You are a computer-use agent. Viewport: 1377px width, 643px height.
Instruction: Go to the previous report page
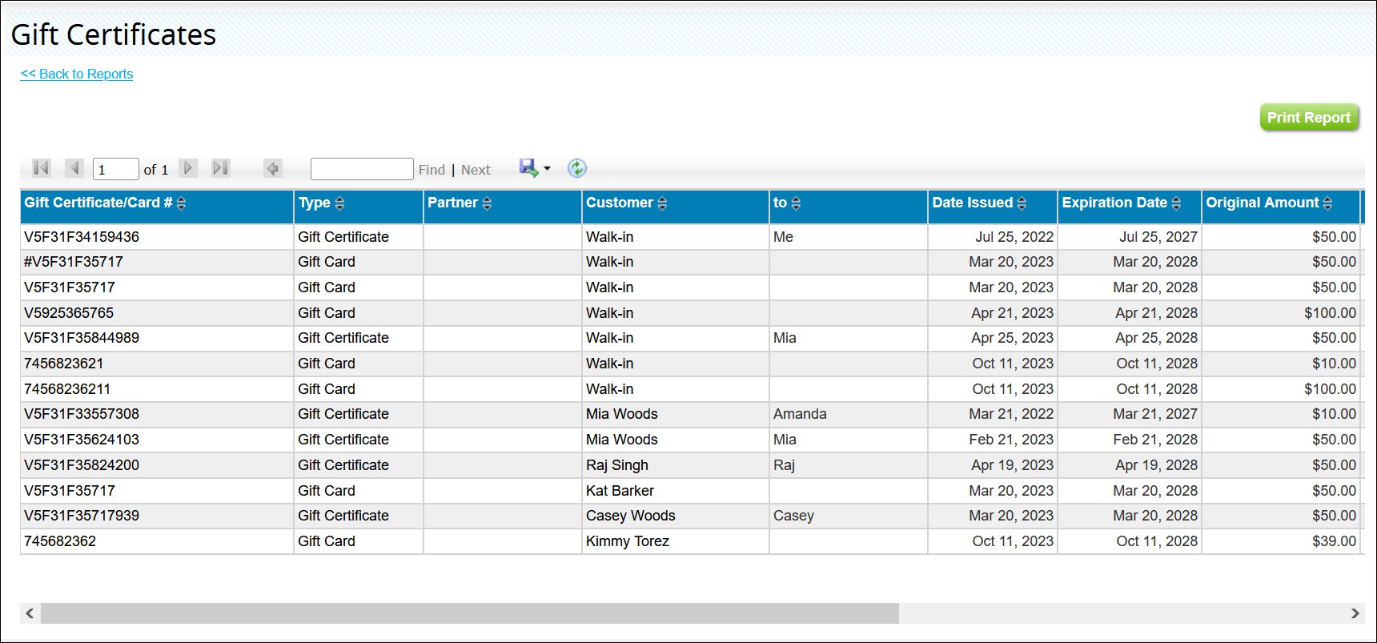[x=74, y=168]
